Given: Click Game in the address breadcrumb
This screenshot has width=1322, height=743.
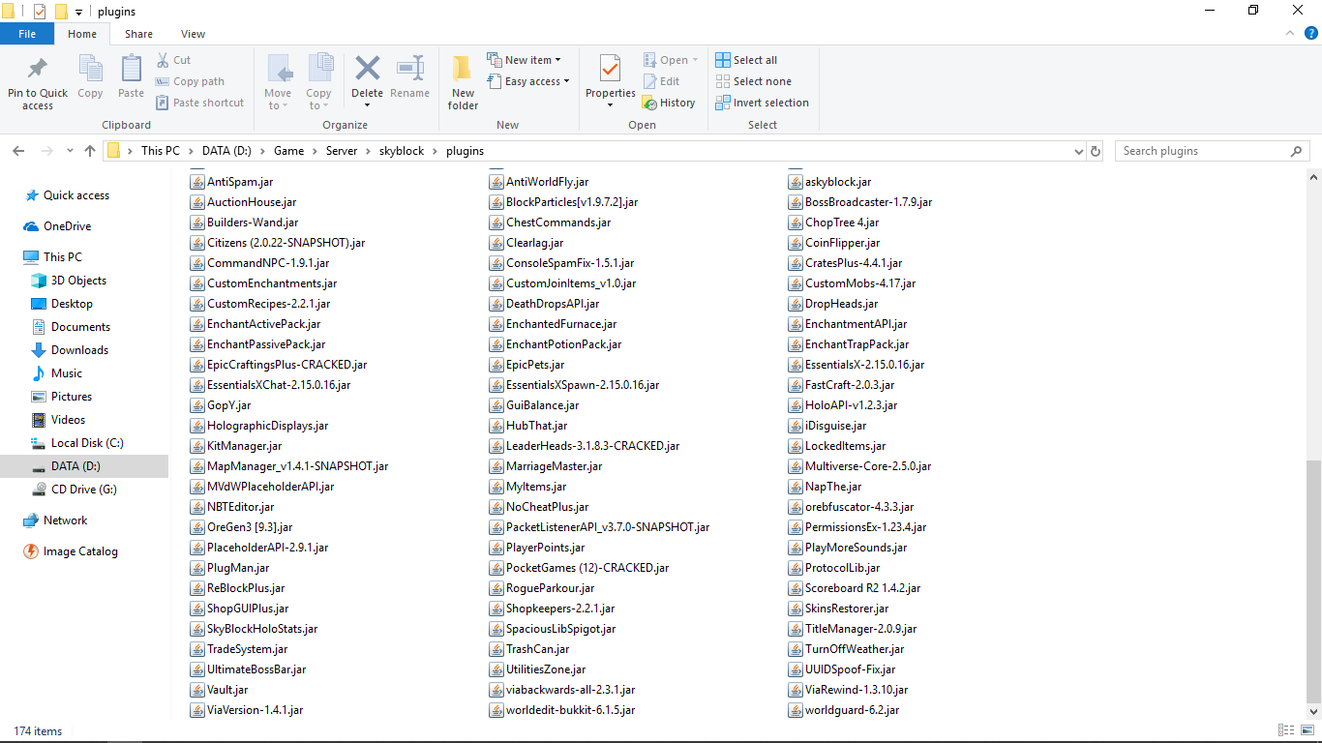Looking at the screenshot, I should coord(288,151).
